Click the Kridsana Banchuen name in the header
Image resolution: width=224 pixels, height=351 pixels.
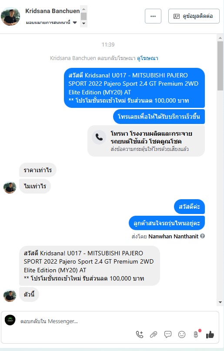[x=53, y=11]
